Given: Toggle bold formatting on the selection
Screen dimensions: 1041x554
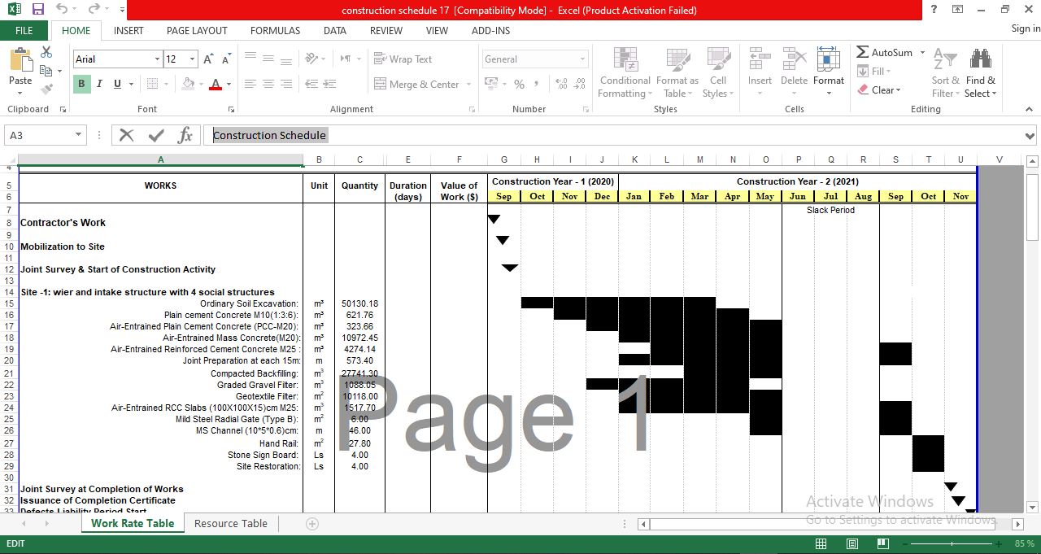Looking at the screenshot, I should [80, 84].
